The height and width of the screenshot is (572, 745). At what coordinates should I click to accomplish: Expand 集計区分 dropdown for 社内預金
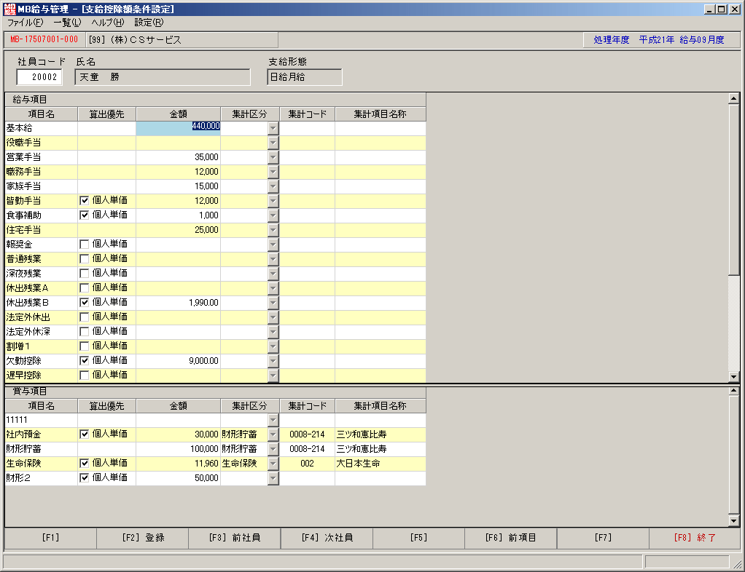point(273,434)
